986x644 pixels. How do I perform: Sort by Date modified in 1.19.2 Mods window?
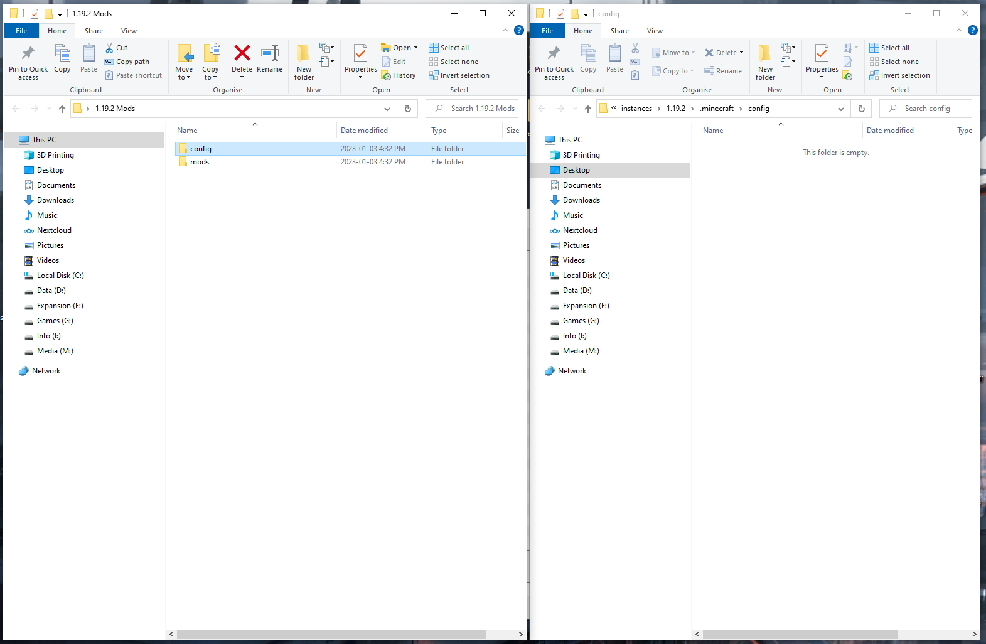coord(382,131)
